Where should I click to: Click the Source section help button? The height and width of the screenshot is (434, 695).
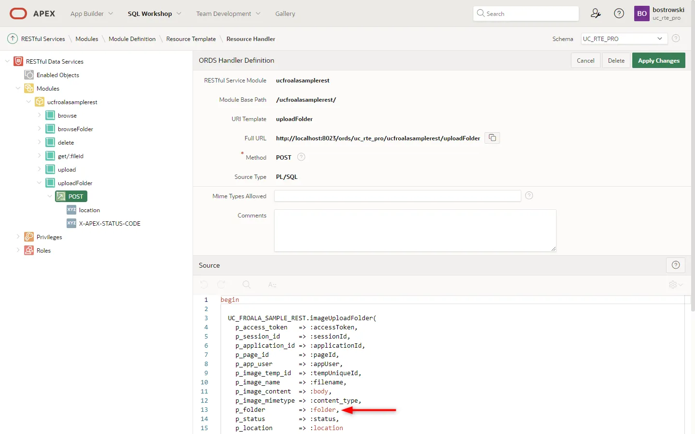tap(676, 265)
